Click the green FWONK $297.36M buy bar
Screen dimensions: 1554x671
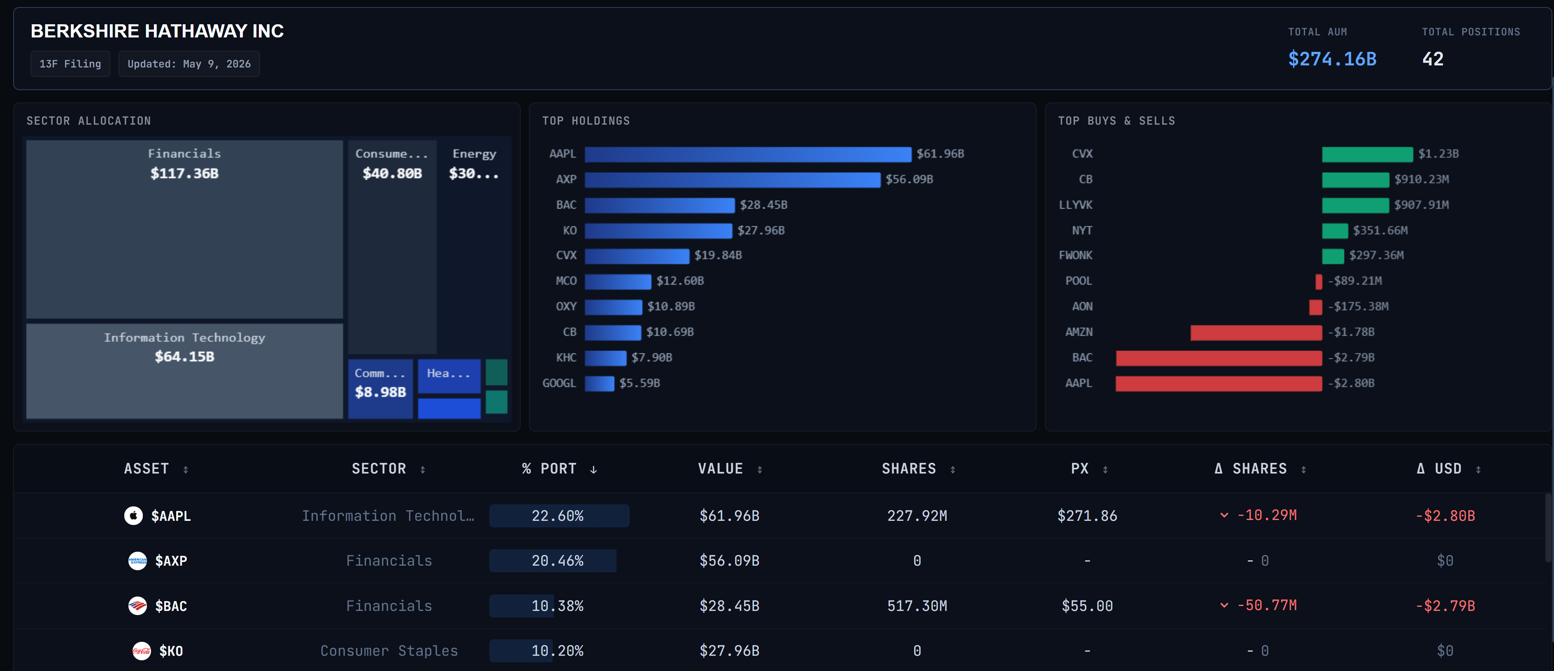point(1333,256)
